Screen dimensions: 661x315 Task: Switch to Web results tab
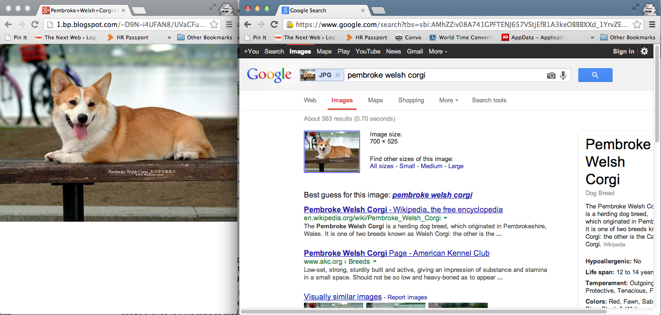coord(310,100)
